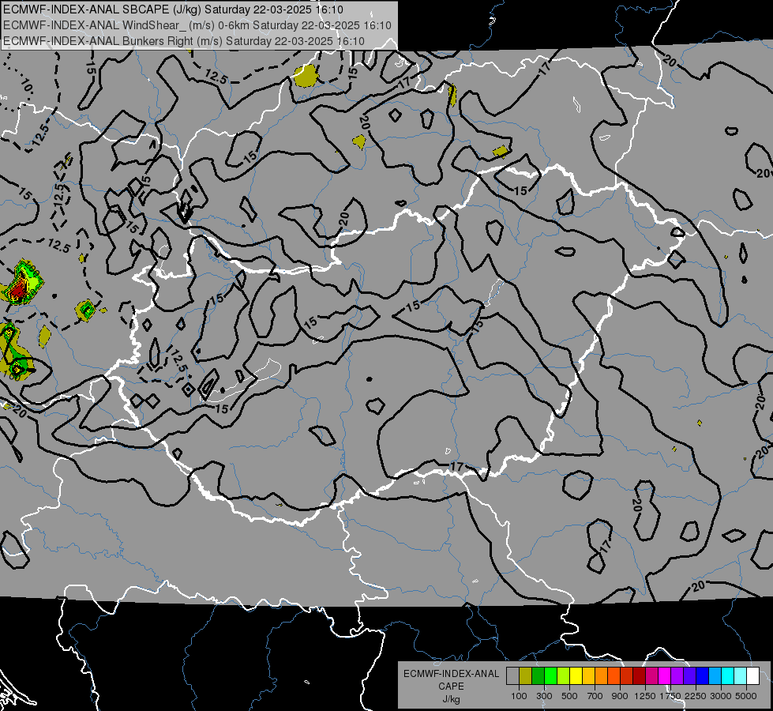Click the legend value 700
This screenshot has width=773, height=711.
[595, 696]
